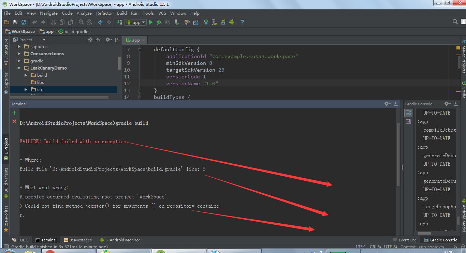This screenshot has height=253, width=466.
Task: Click WorkSpace breadcrumb in navigation bar
Action: pos(20,31)
